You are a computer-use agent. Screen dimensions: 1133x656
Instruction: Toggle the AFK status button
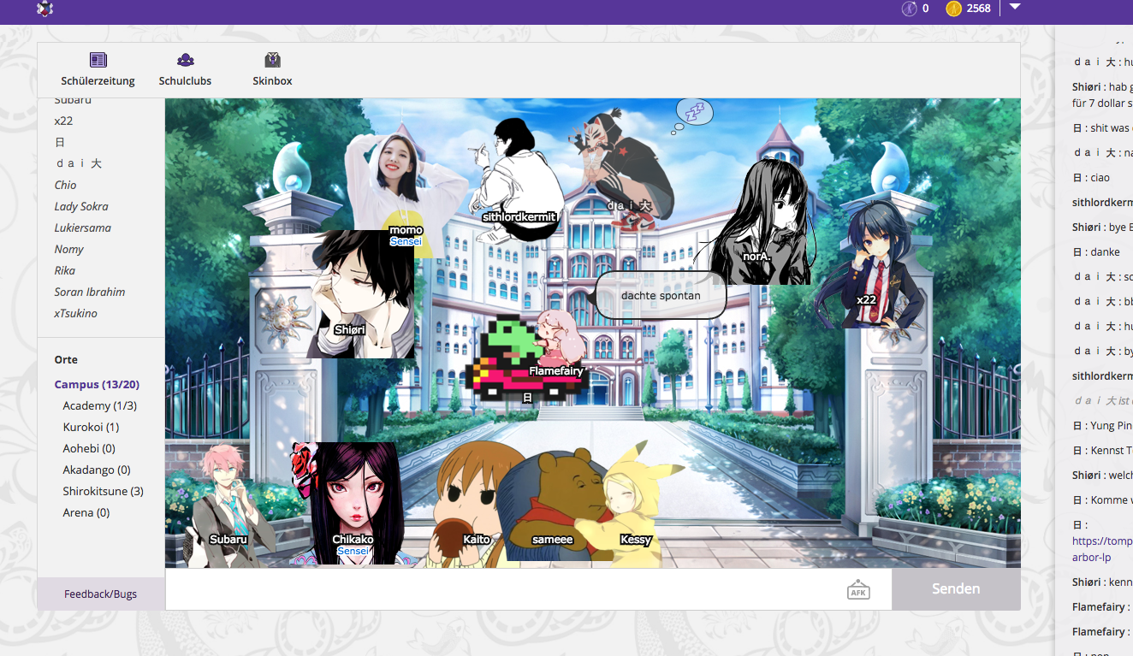point(858,589)
